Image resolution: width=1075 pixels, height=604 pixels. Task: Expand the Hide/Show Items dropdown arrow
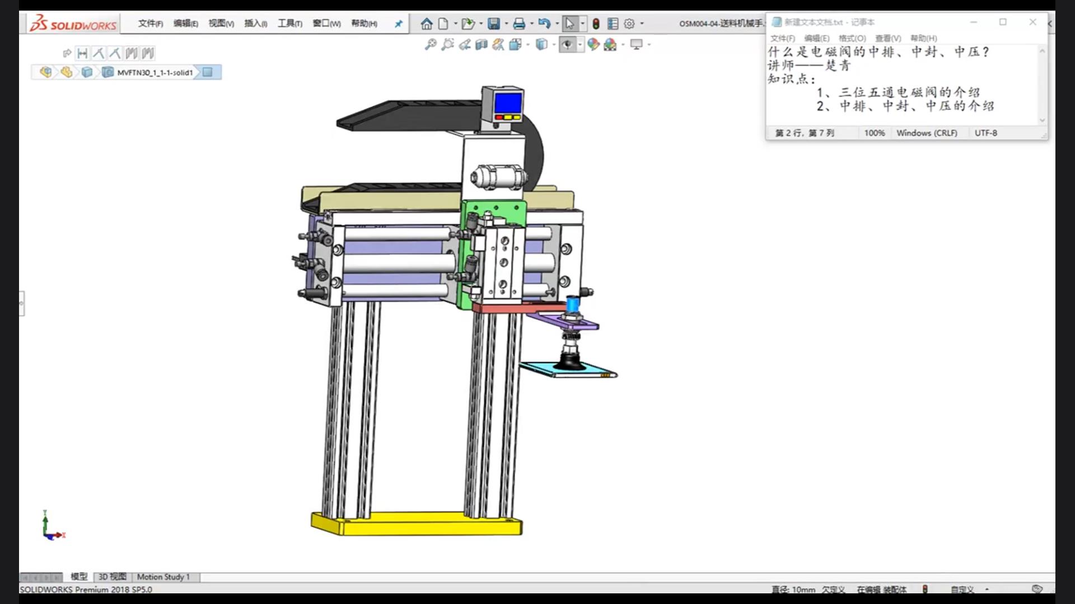pos(579,44)
